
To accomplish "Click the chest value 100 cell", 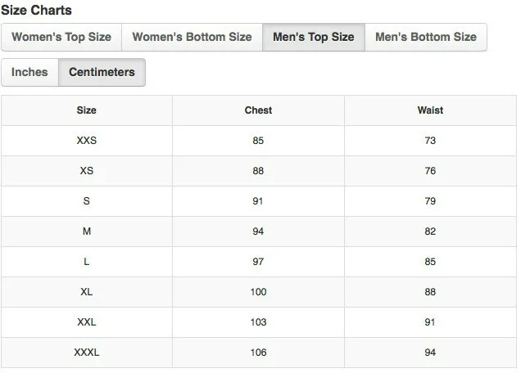I will [258, 292].
